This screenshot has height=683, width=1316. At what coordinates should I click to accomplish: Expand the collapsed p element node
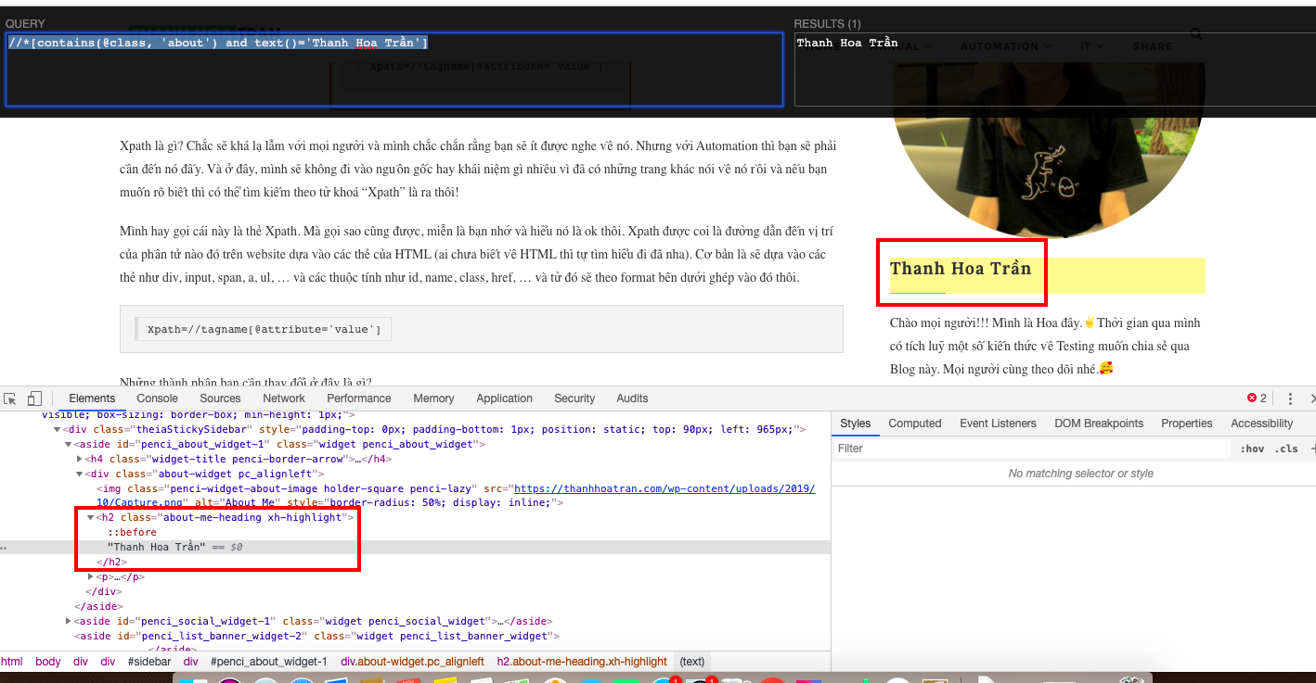click(x=91, y=576)
